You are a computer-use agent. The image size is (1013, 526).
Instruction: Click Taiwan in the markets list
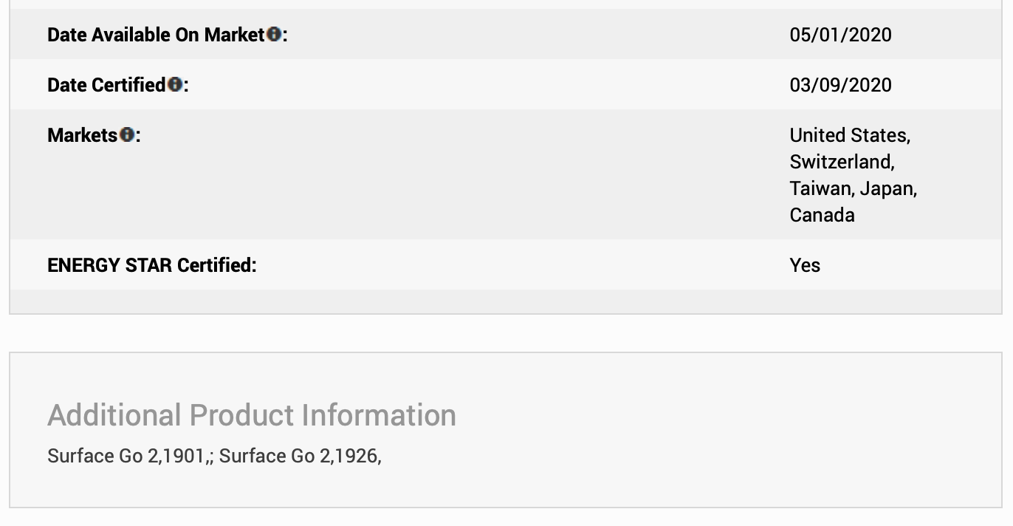[x=822, y=188]
